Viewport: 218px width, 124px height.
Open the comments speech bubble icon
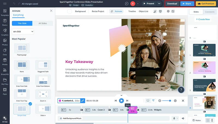pyautogui.click(x=127, y=4)
